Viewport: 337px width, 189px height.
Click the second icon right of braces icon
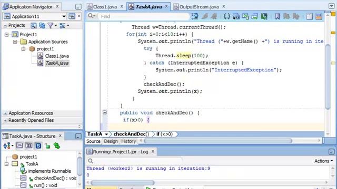pyautogui.click(x=245, y=16)
